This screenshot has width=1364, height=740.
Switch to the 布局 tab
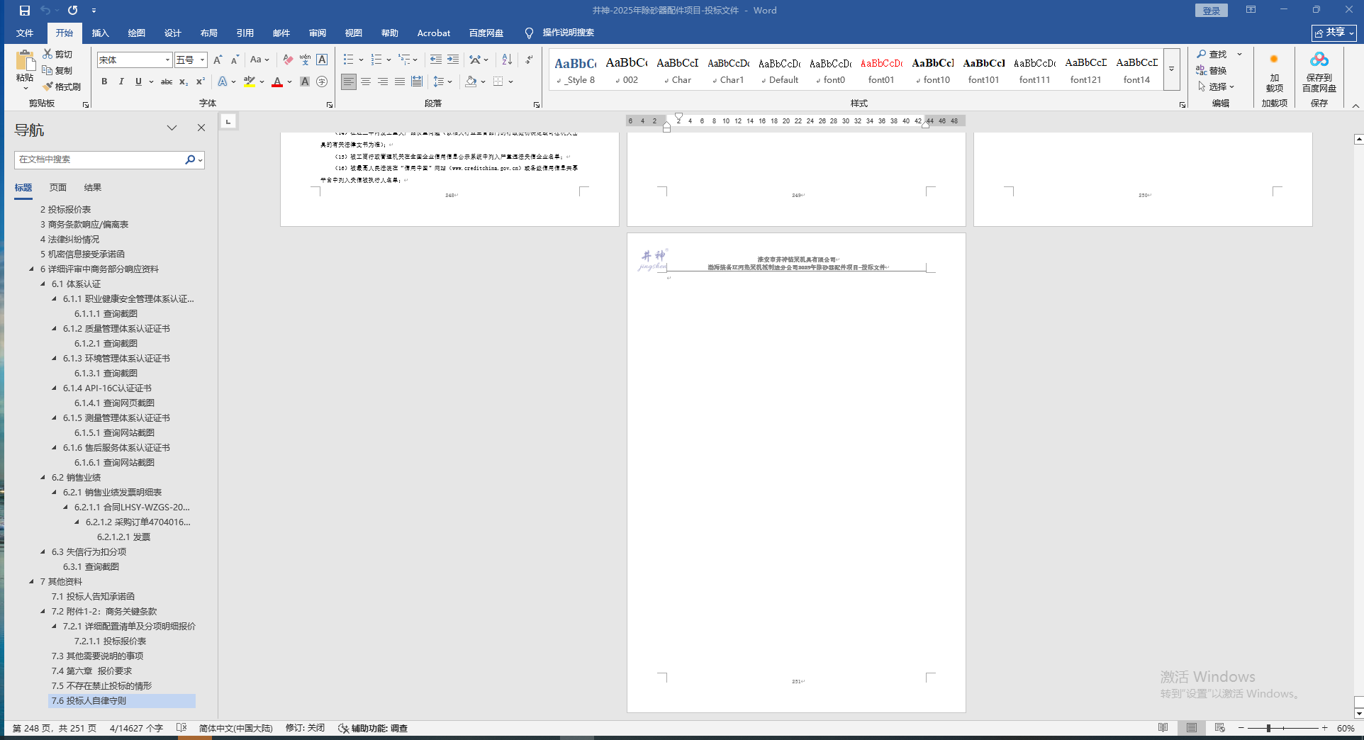209,33
